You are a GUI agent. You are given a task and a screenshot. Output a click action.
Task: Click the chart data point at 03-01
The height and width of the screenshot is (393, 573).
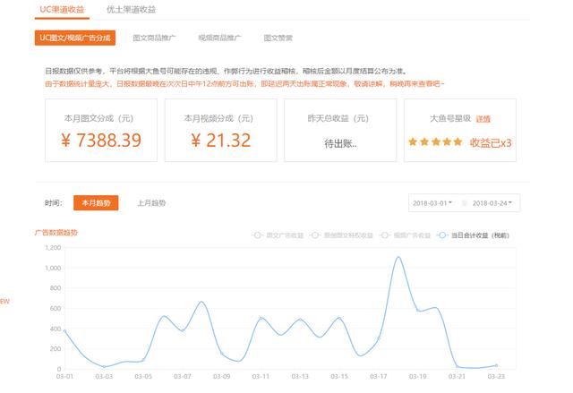64,331
